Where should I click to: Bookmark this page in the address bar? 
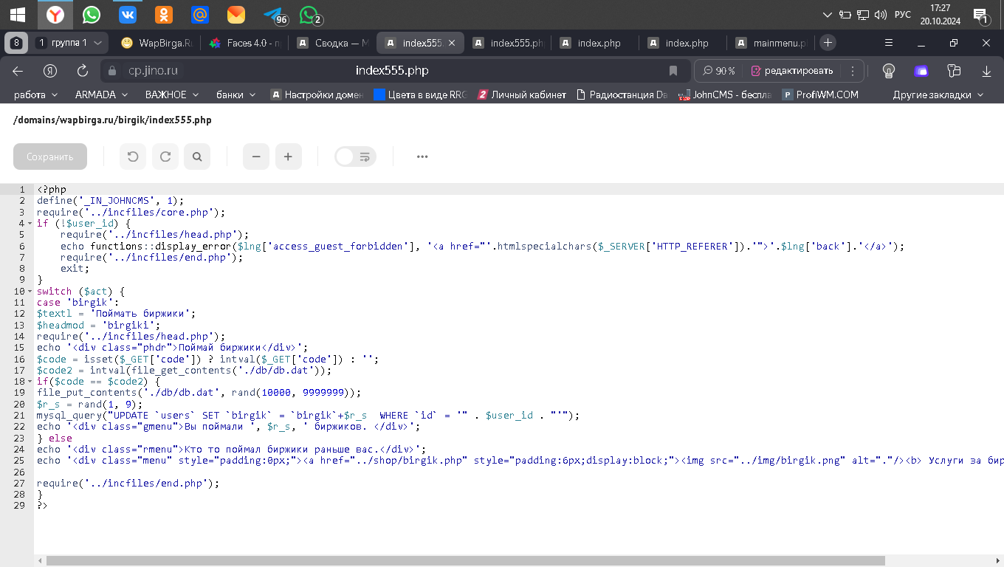tap(673, 71)
